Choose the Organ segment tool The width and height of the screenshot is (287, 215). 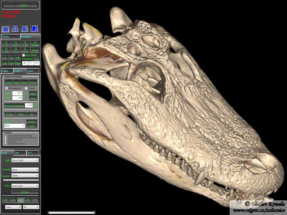click(17, 82)
